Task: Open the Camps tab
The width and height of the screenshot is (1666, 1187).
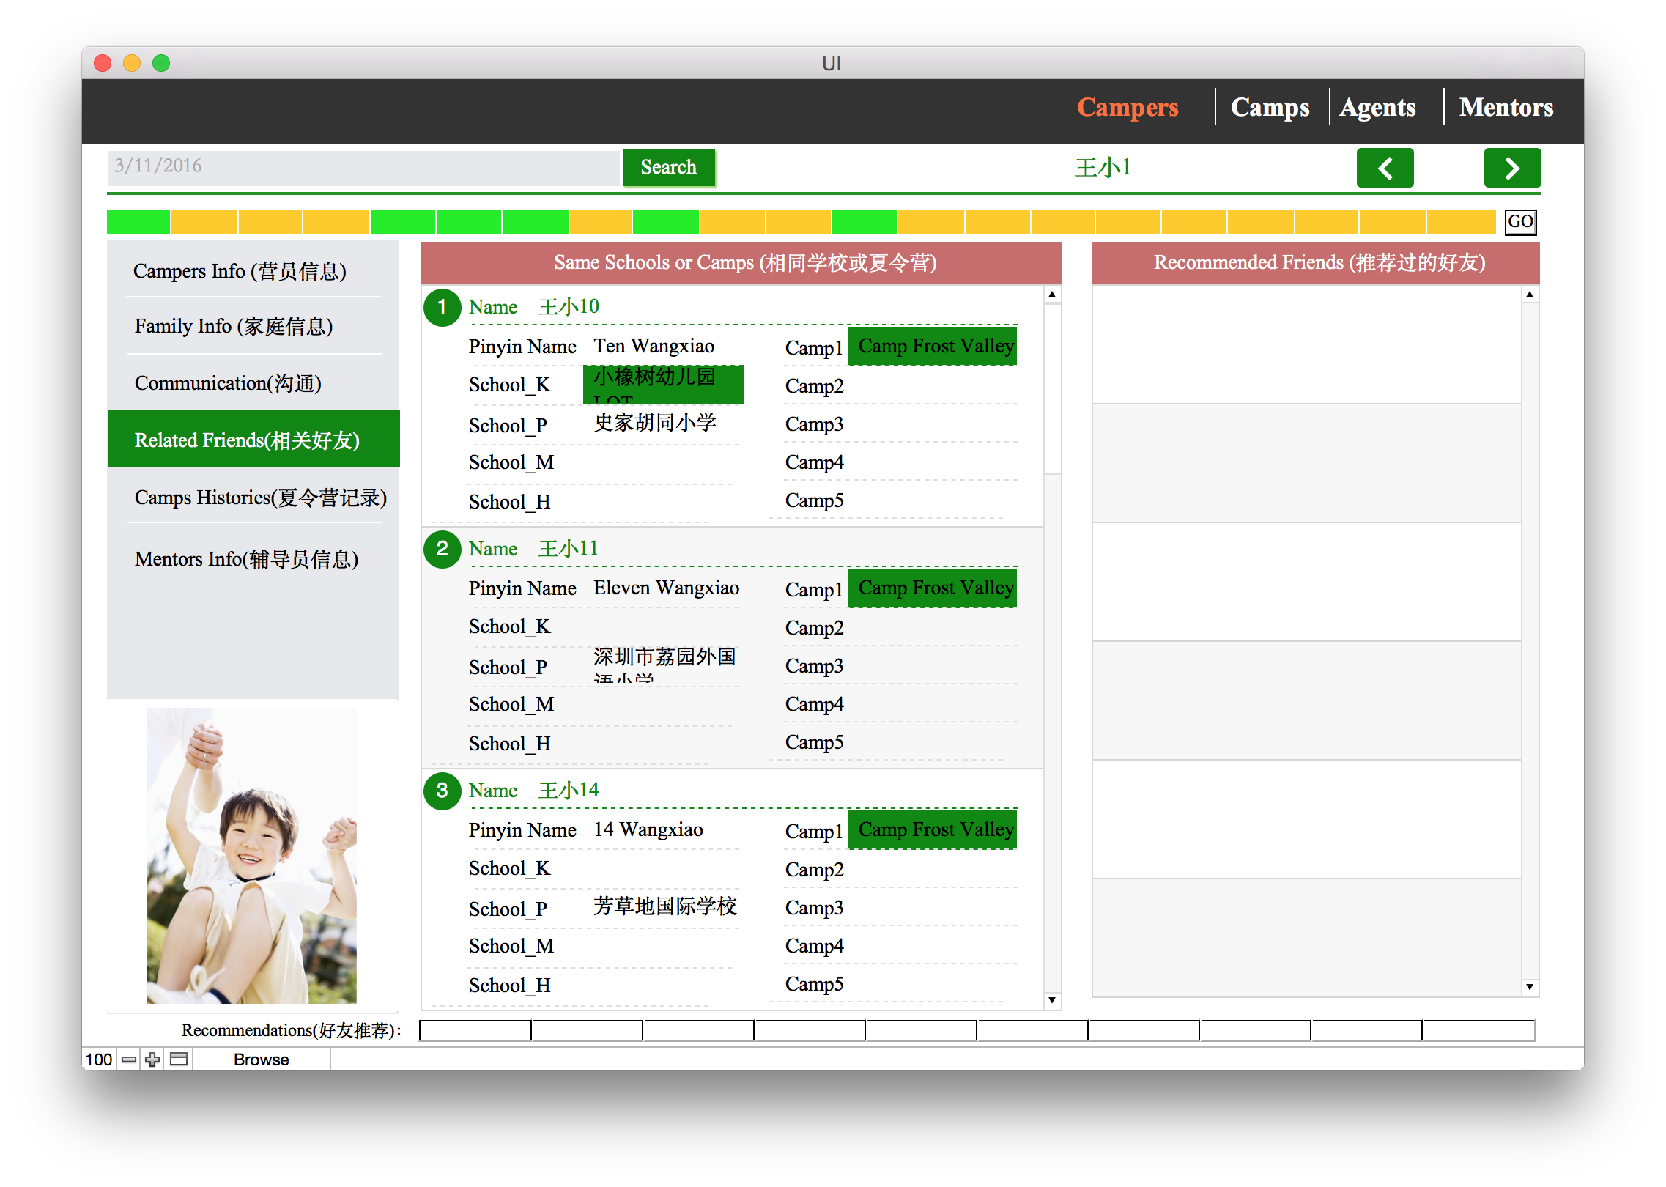Action: [1269, 107]
